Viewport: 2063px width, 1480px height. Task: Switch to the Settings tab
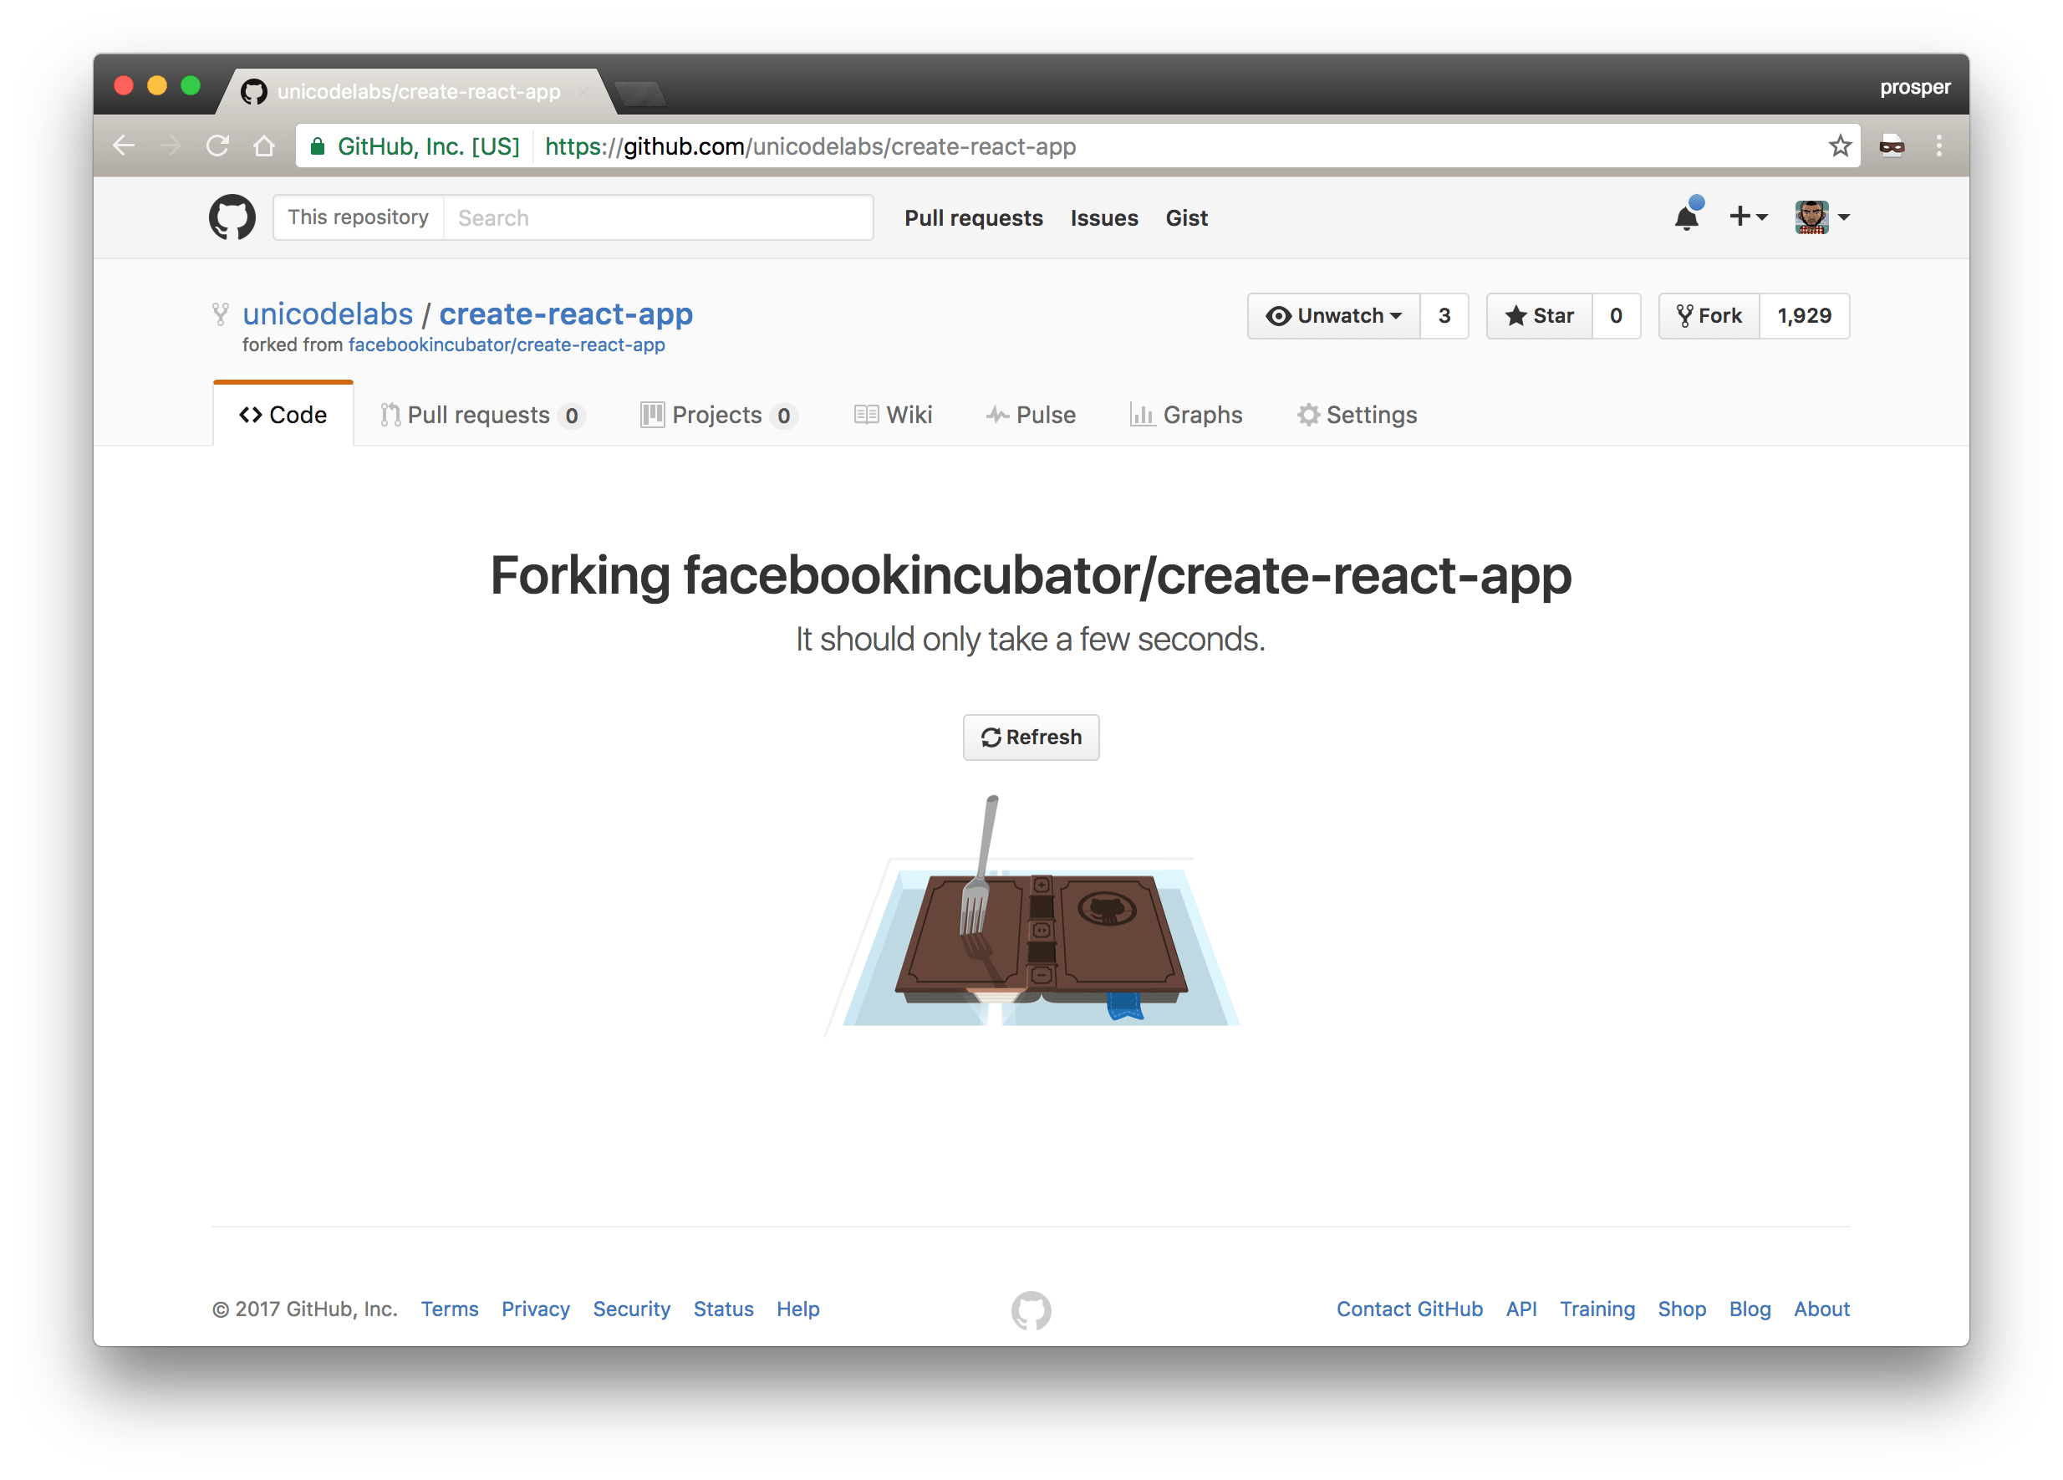pyautogui.click(x=1356, y=415)
